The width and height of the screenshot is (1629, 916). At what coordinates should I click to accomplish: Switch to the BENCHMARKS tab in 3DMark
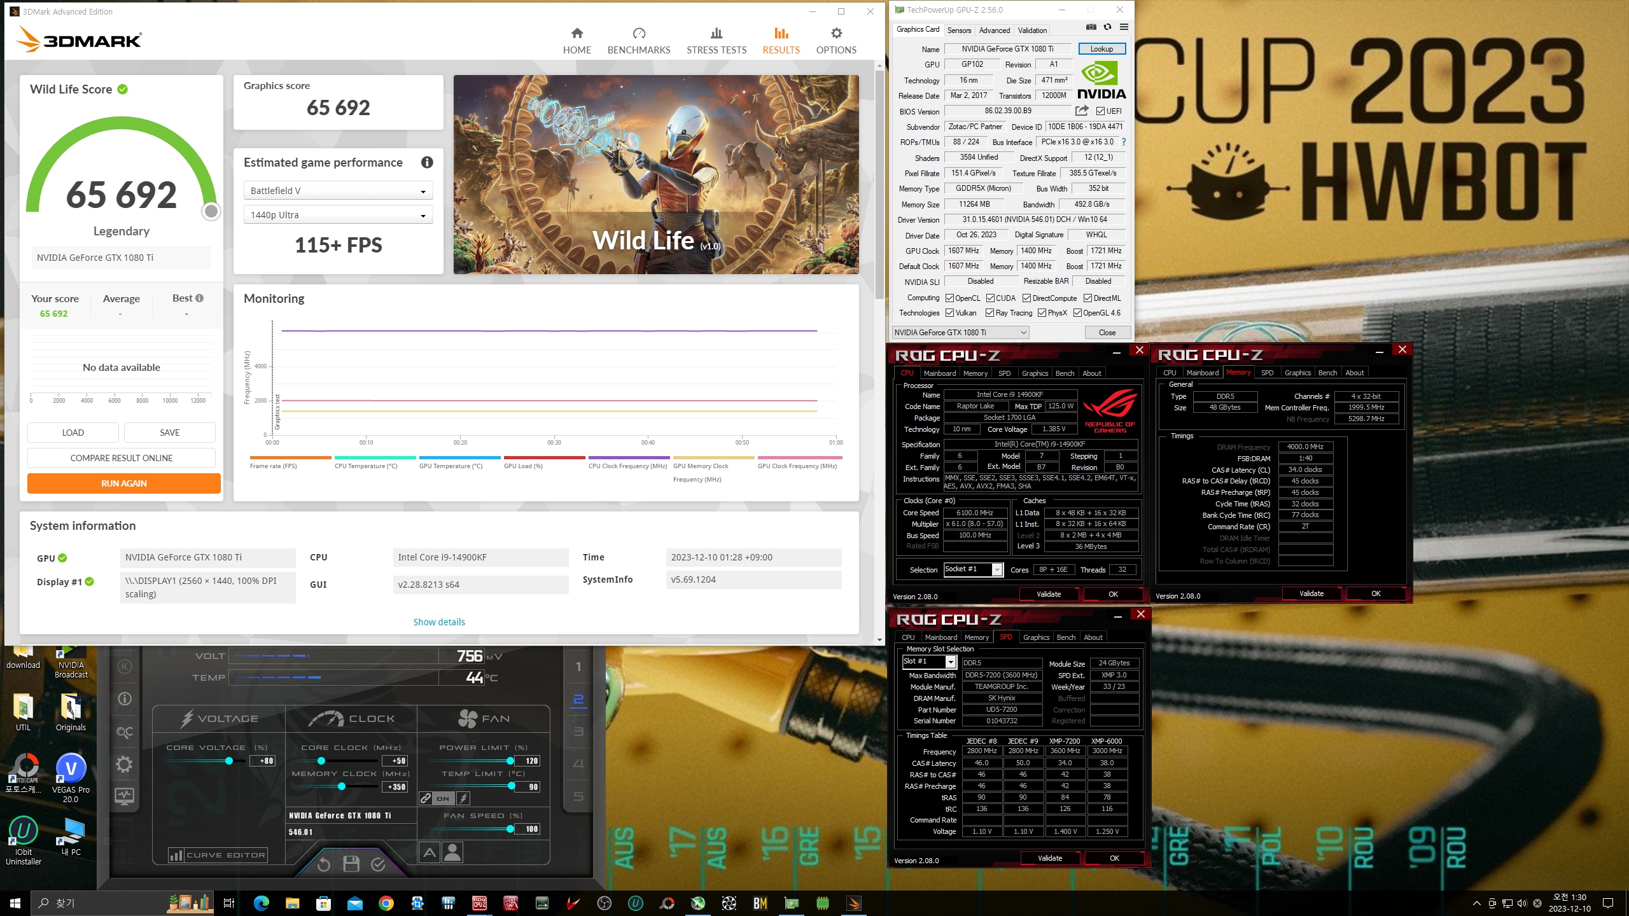click(639, 41)
